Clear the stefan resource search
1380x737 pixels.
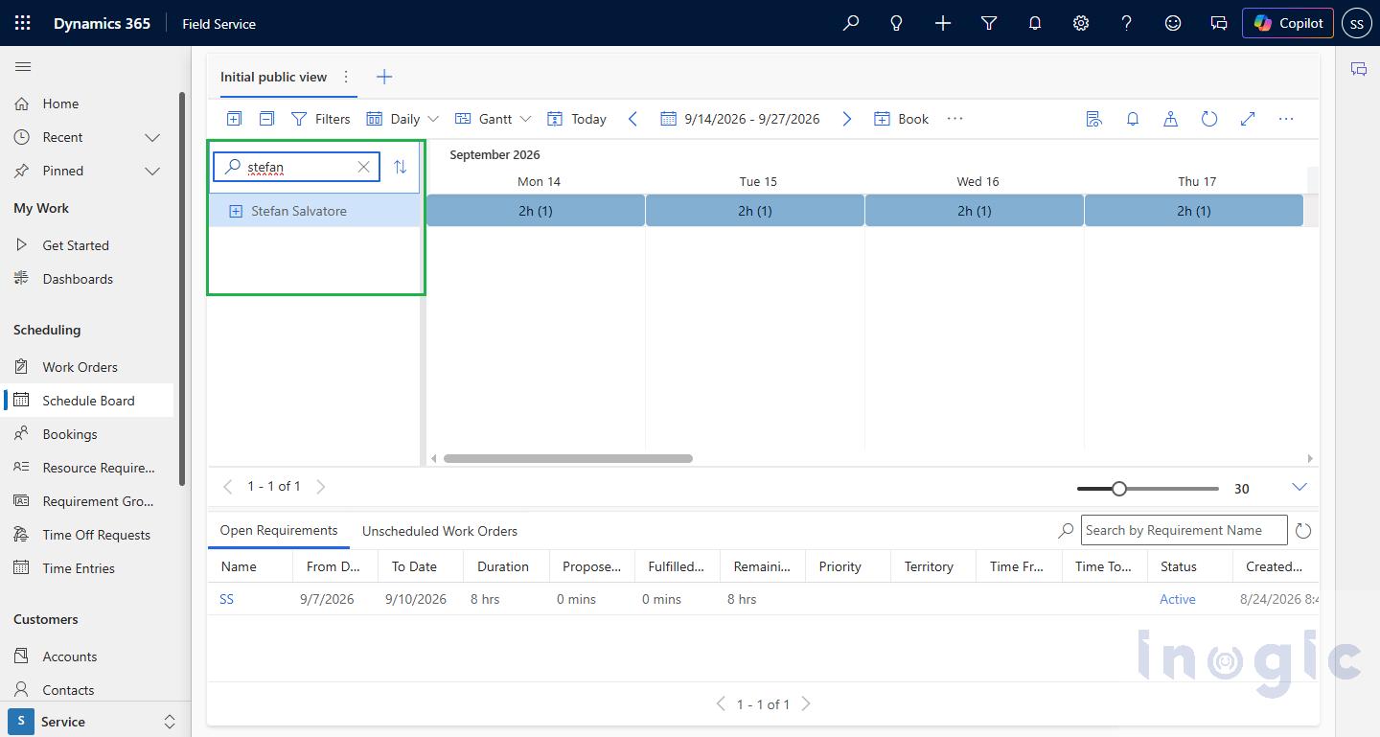point(364,167)
